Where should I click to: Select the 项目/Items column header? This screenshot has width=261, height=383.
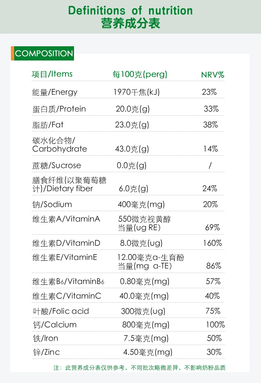click(x=52, y=74)
